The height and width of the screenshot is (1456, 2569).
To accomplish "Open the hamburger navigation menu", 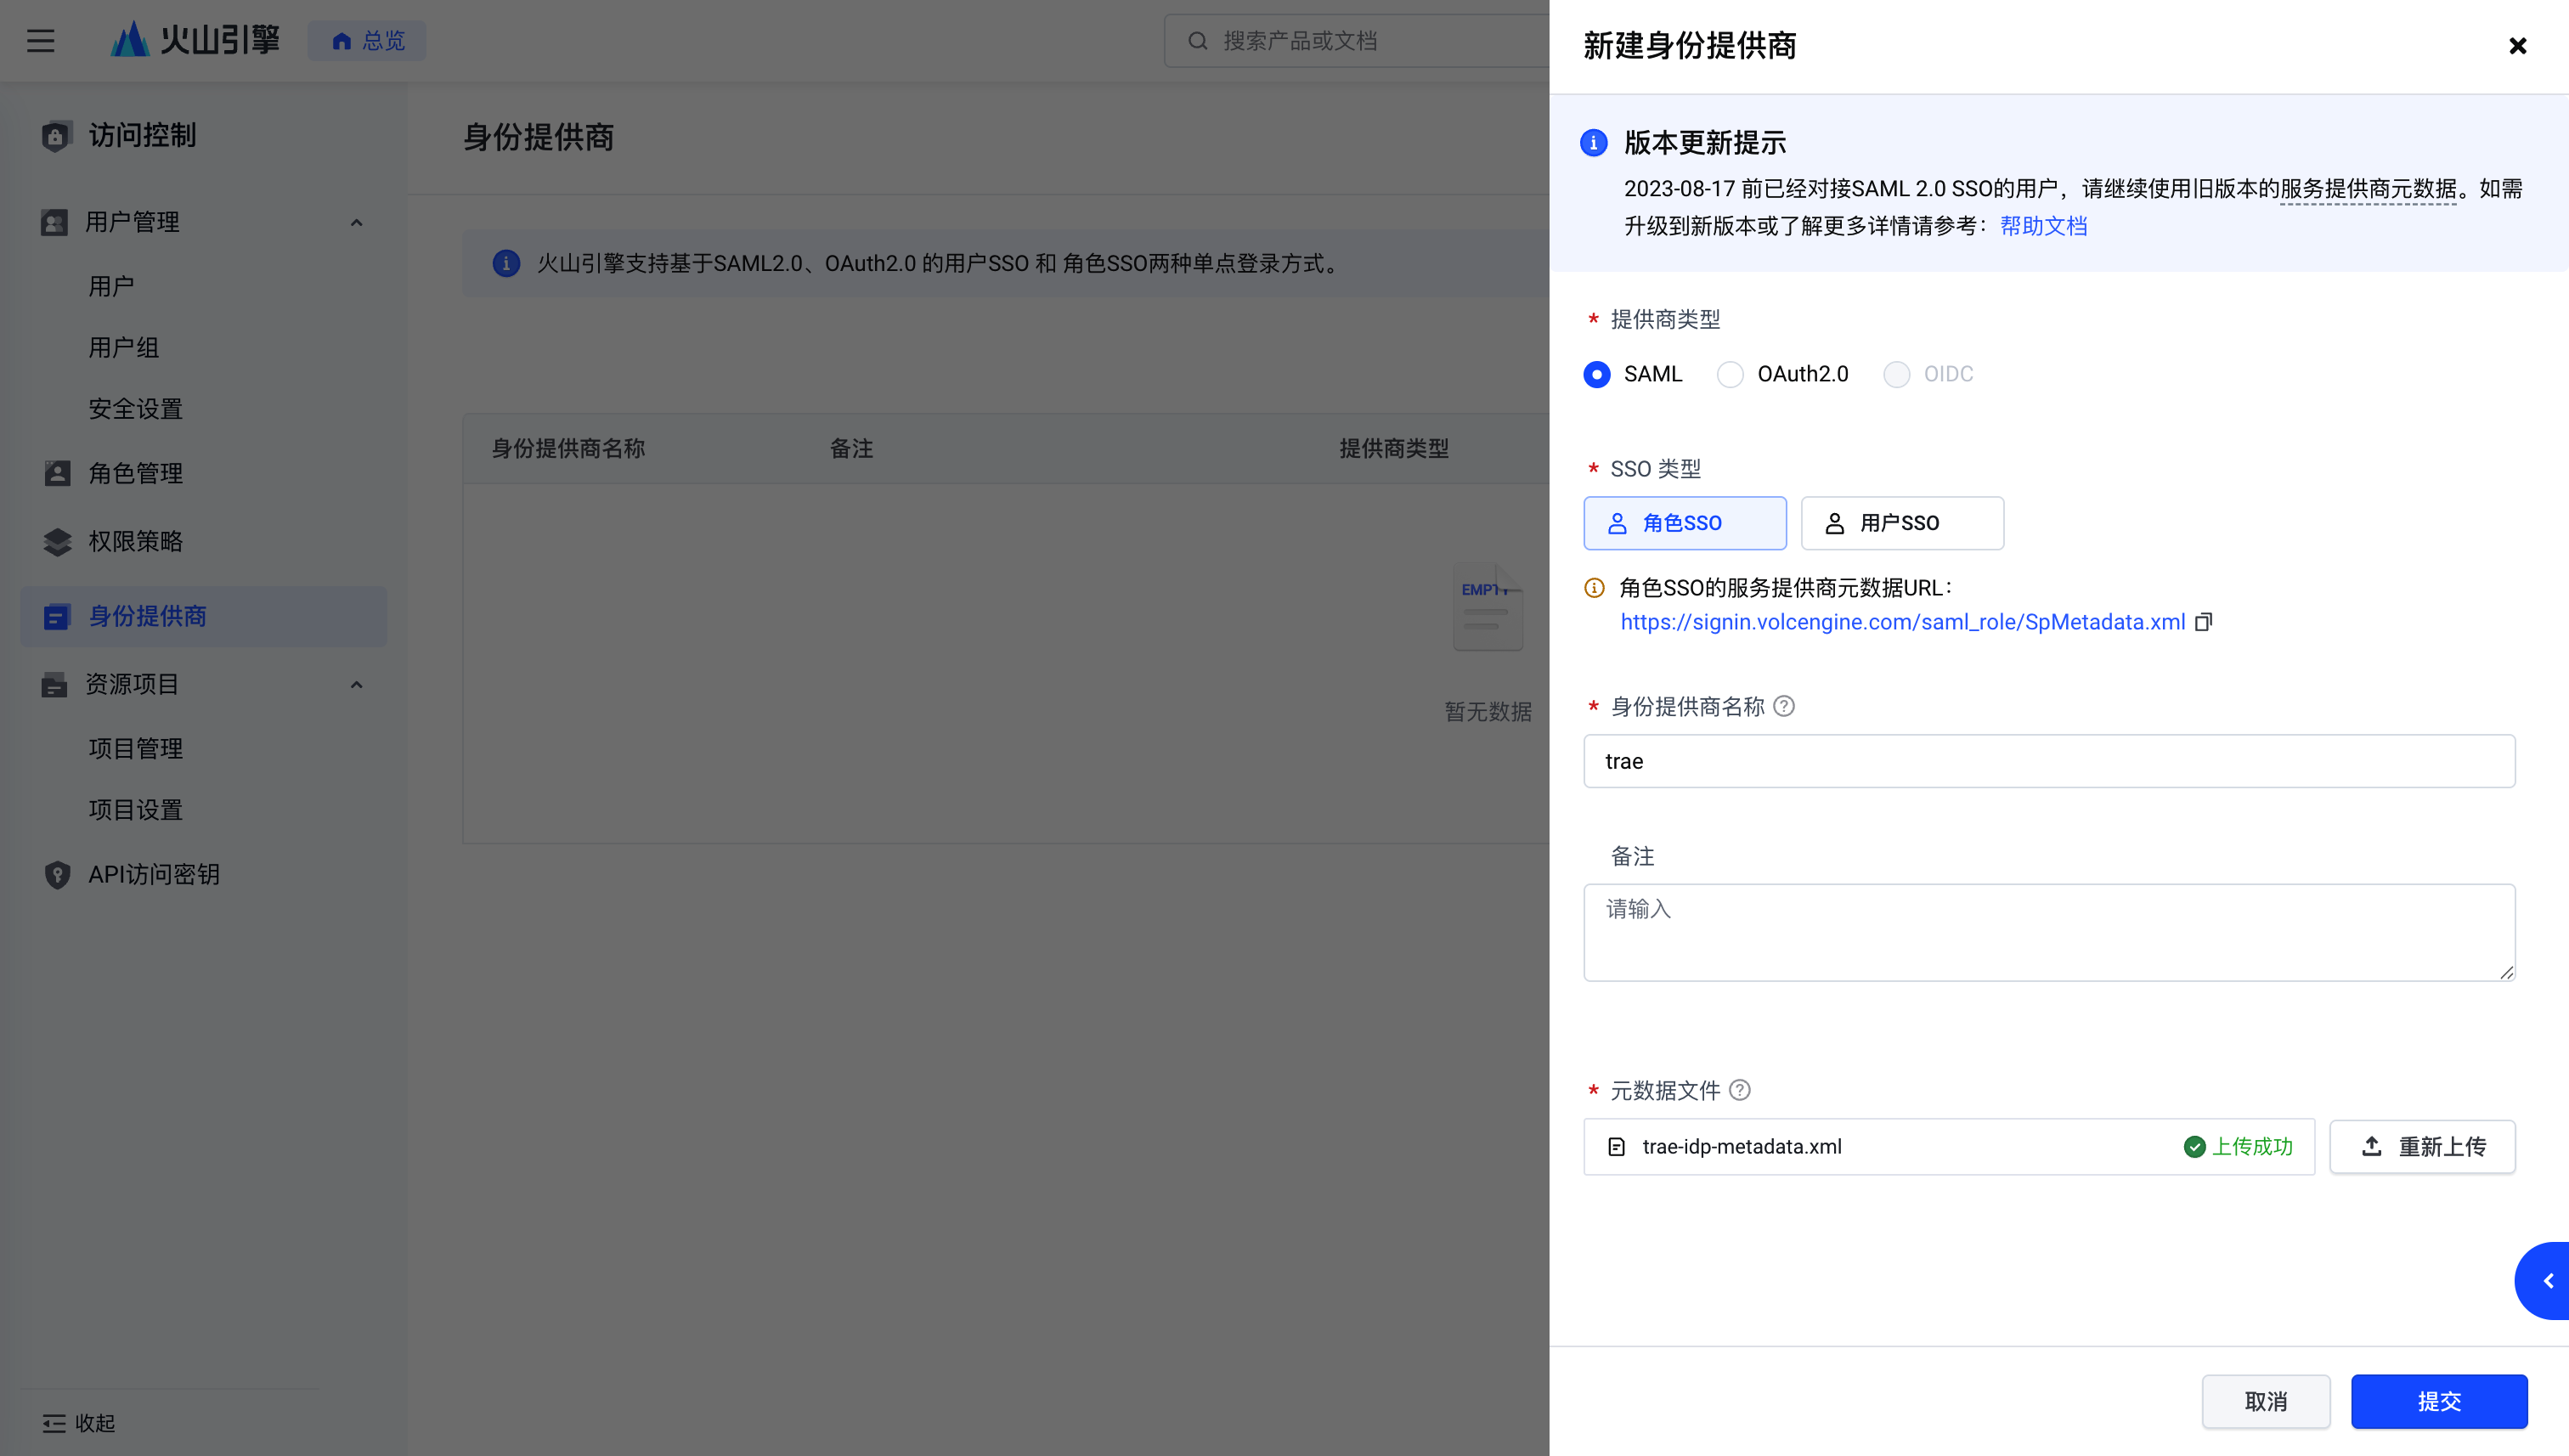I will (x=41, y=41).
